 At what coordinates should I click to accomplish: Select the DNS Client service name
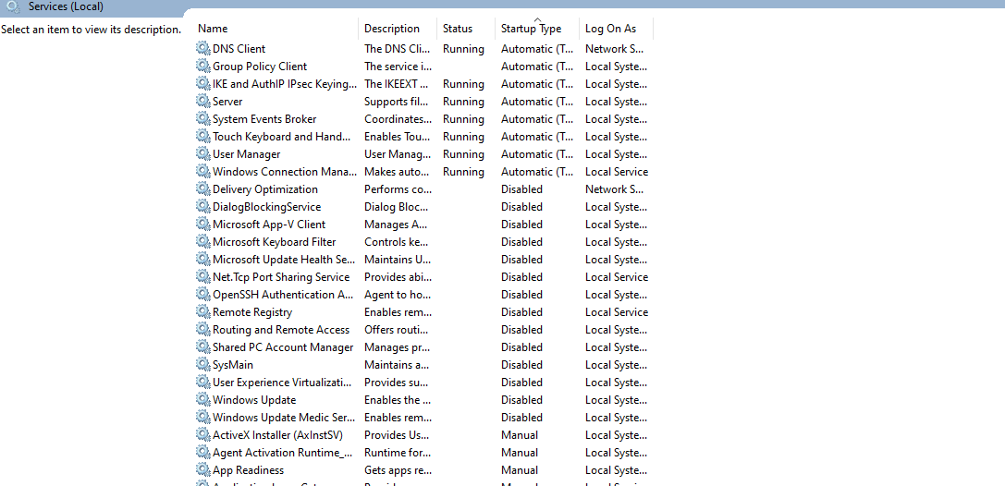[239, 49]
